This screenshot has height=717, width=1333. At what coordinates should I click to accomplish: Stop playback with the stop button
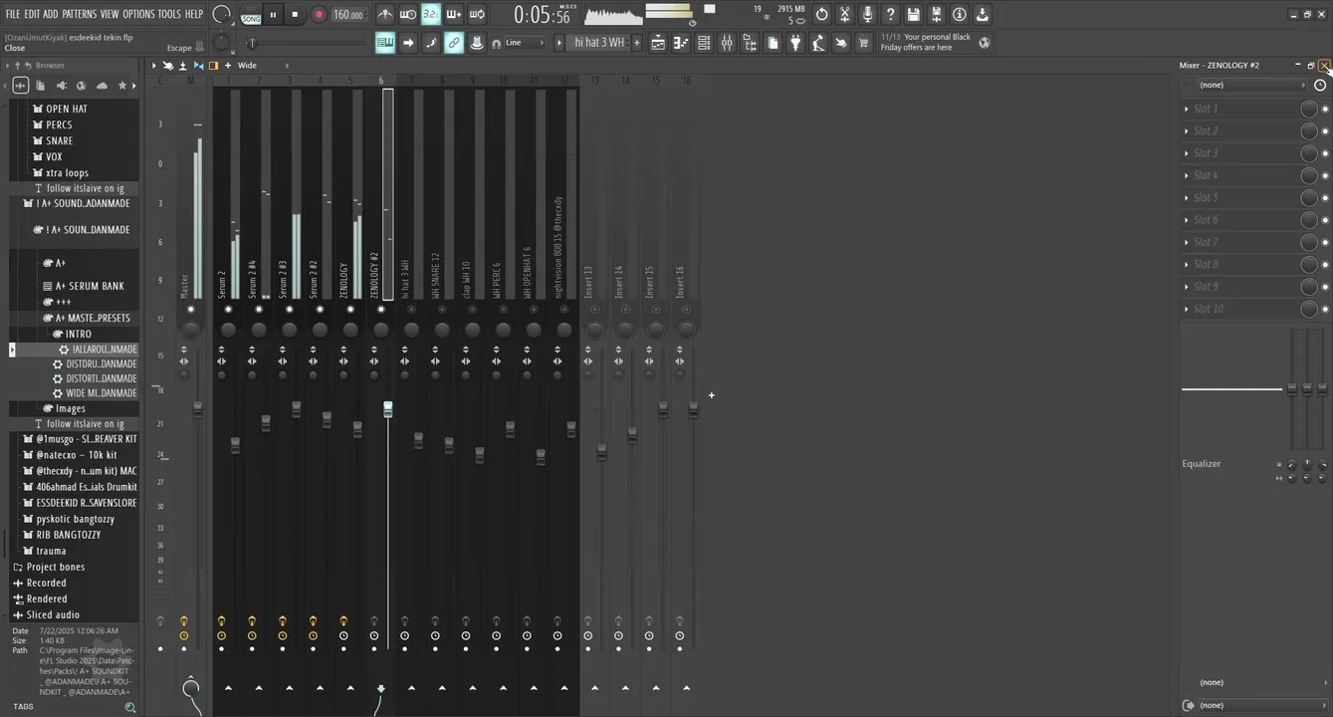(295, 14)
